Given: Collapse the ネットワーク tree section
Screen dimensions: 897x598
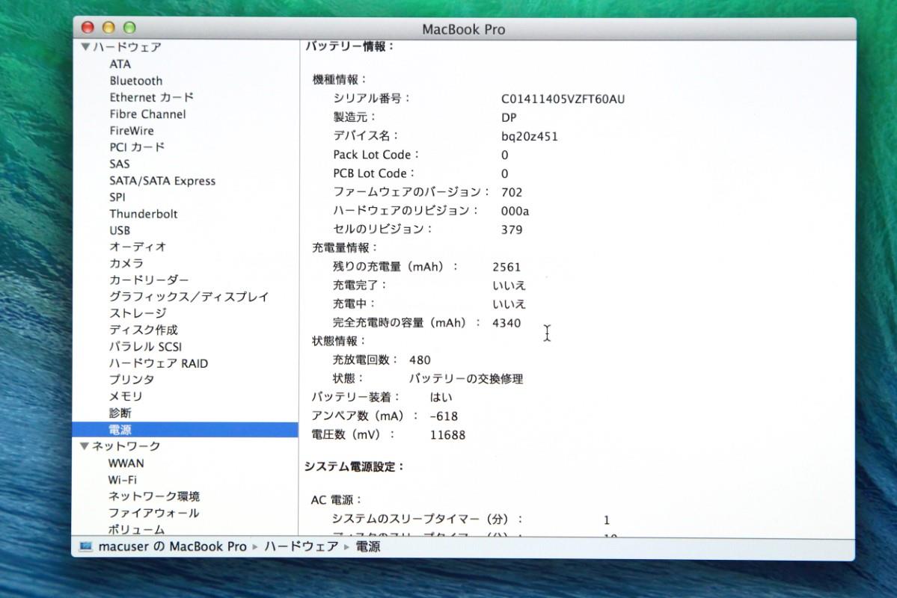Looking at the screenshot, I should (x=85, y=446).
